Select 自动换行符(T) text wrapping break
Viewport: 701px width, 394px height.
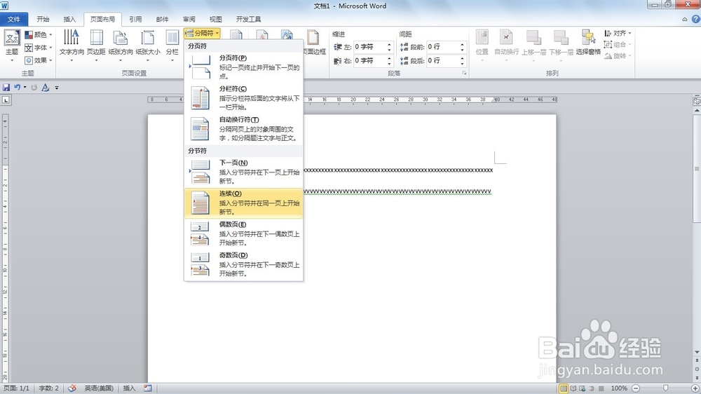tap(244, 129)
